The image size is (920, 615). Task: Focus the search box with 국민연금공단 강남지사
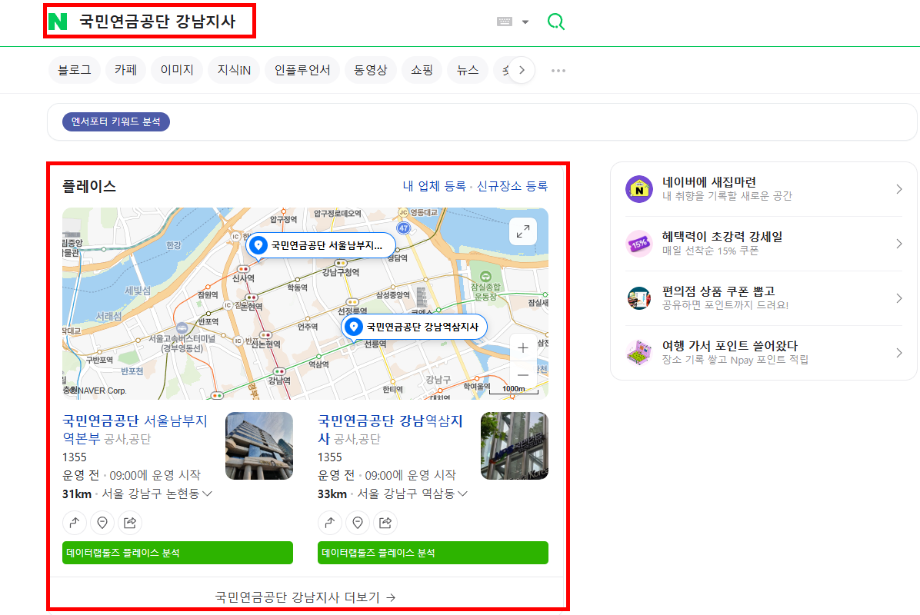(x=157, y=22)
